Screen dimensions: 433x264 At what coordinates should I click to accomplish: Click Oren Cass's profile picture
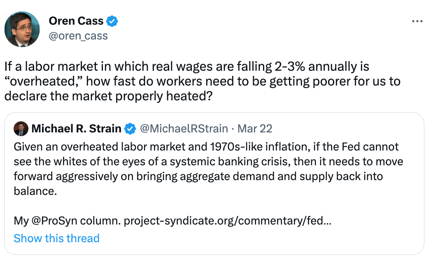tap(22, 29)
